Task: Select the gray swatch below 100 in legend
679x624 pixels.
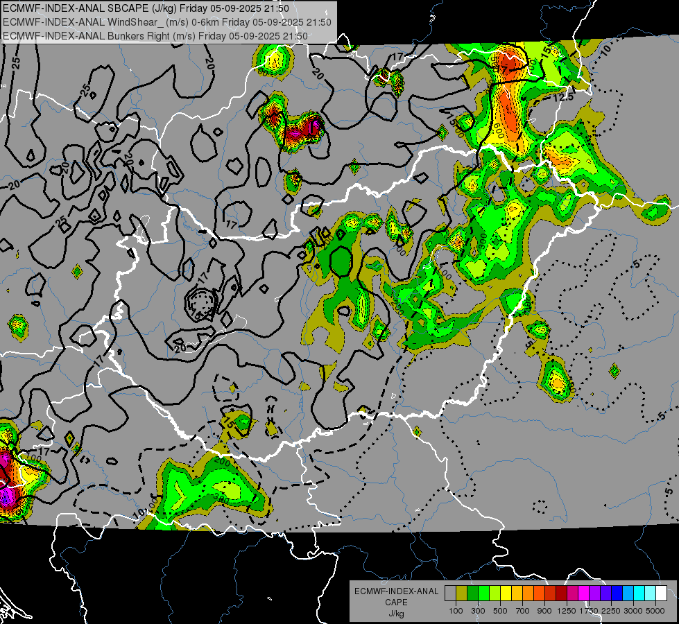Action: pos(450,593)
